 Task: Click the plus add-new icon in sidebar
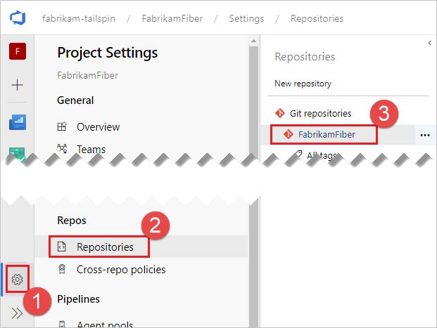pos(17,85)
